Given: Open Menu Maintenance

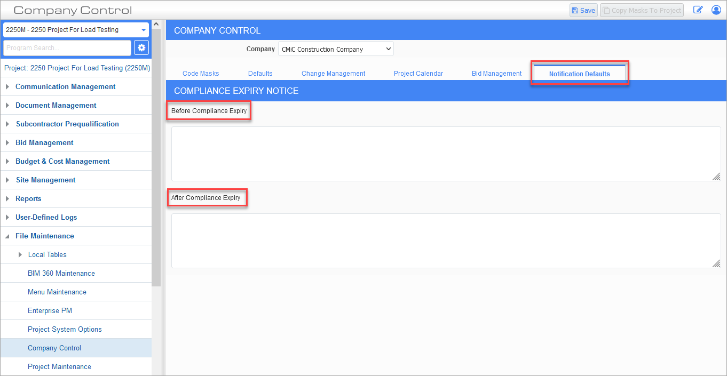Looking at the screenshot, I should click(x=57, y=292).
